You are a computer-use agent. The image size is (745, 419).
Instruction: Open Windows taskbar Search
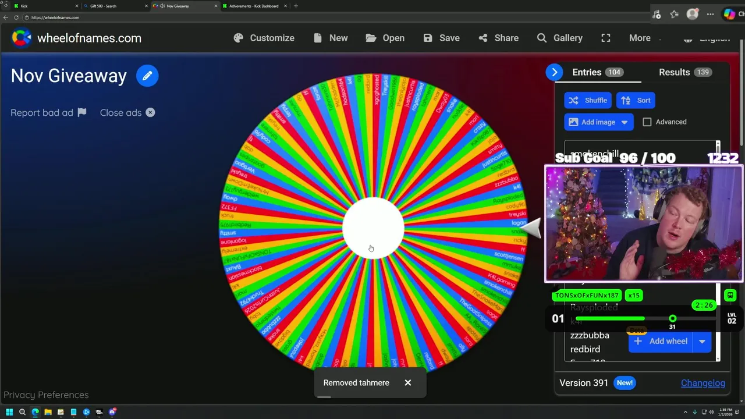(22, 412)
